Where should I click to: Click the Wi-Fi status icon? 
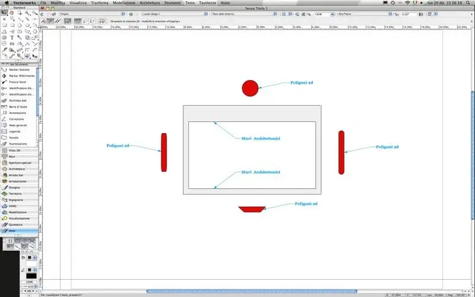[x=407, y=3]
